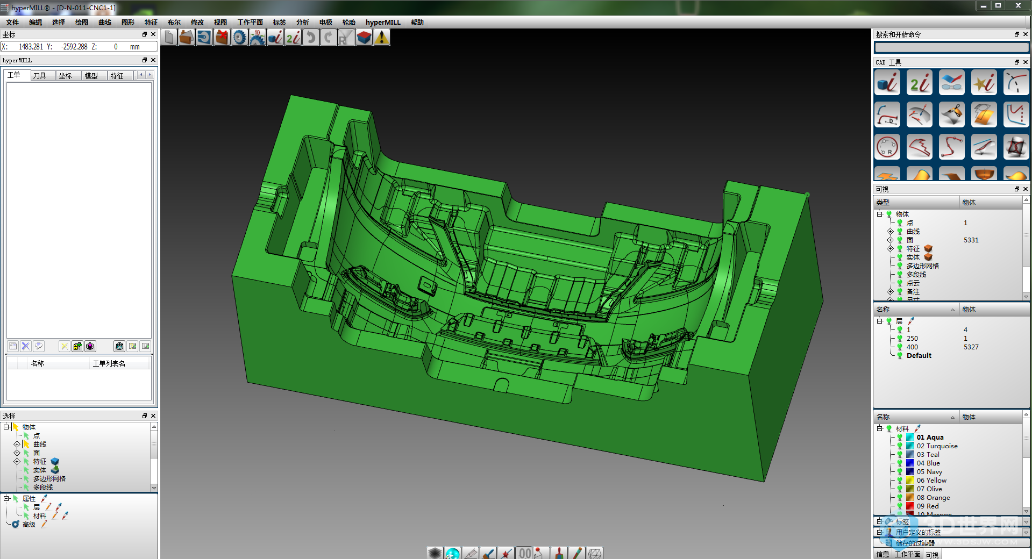This screenshot has width=1032, height=559.
Task: Collapse the 物体 node in 可视 panel
Action: pyautogui.click(x=880, y=214)
